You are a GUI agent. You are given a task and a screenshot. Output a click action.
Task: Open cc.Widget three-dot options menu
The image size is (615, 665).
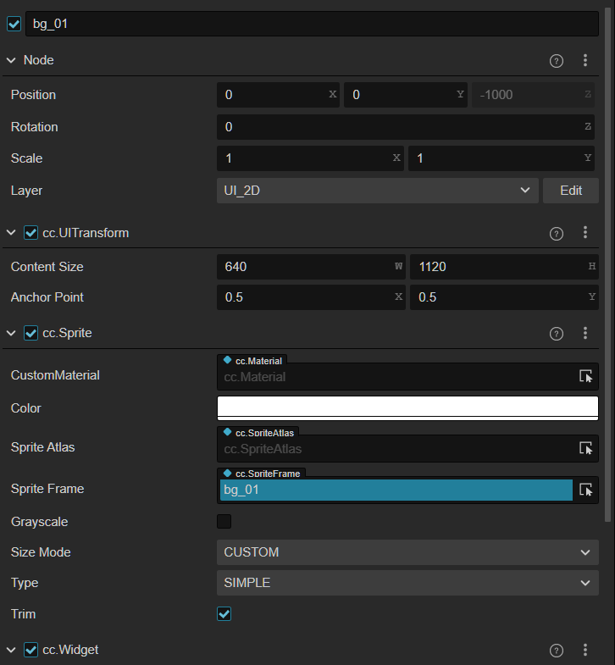585,651
